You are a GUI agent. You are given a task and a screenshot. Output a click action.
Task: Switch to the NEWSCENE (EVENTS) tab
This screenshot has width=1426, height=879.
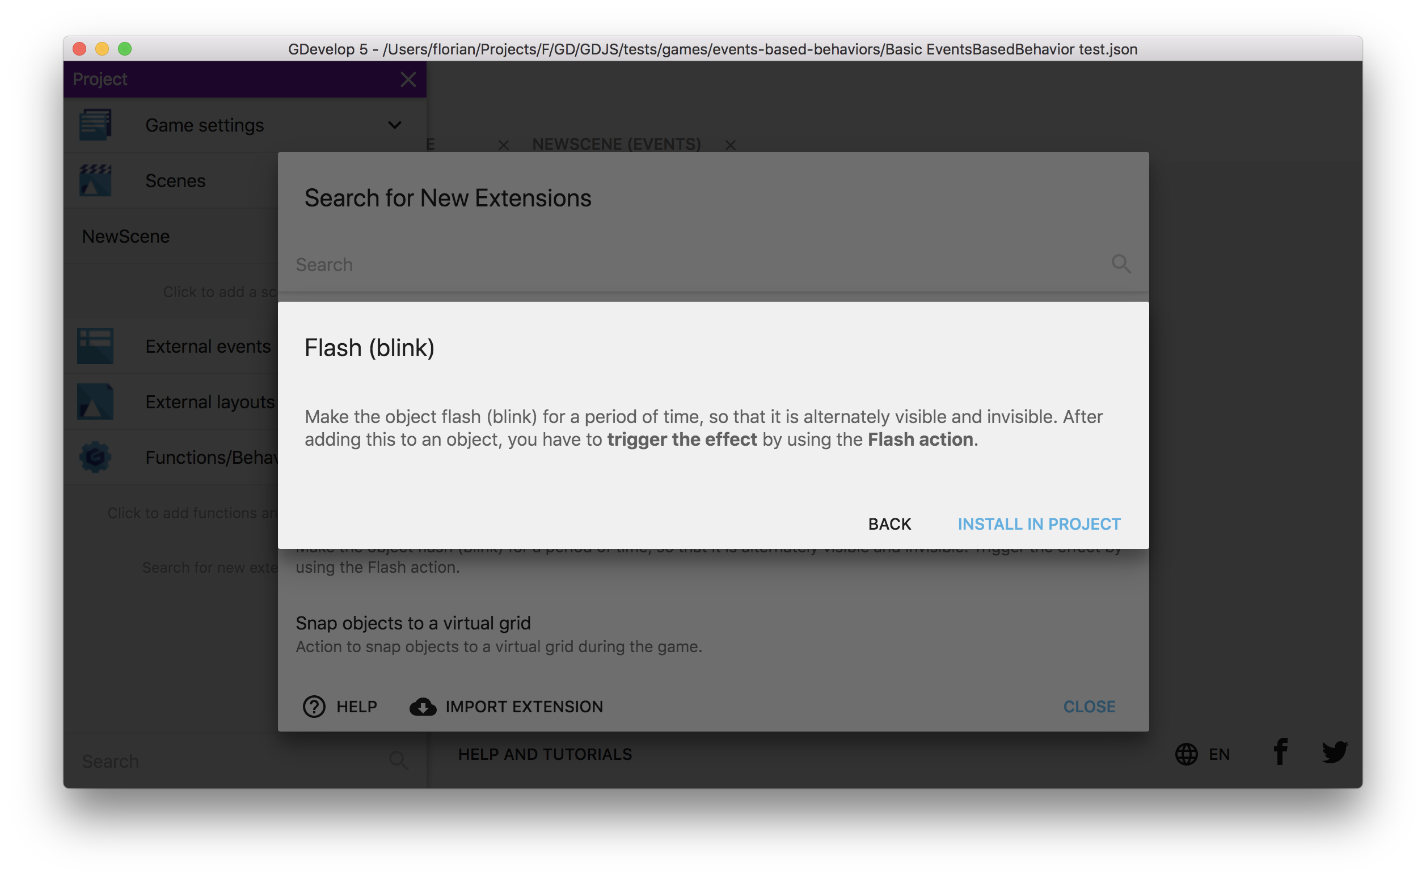tap(616, 144)
